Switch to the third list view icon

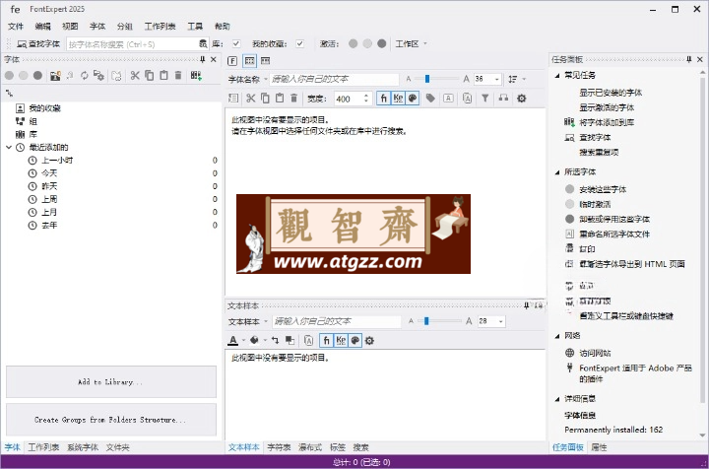266,61
